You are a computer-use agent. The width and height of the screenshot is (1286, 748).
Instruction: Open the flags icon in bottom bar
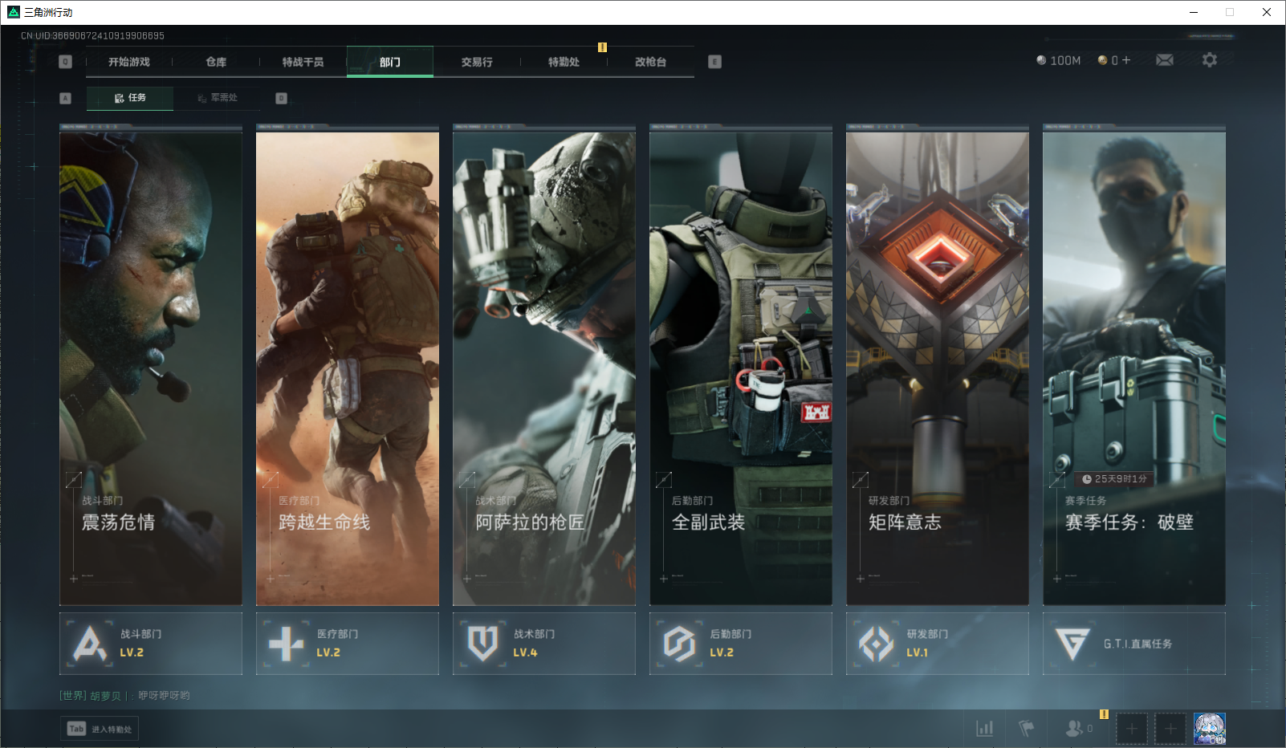click(1027, 728)
